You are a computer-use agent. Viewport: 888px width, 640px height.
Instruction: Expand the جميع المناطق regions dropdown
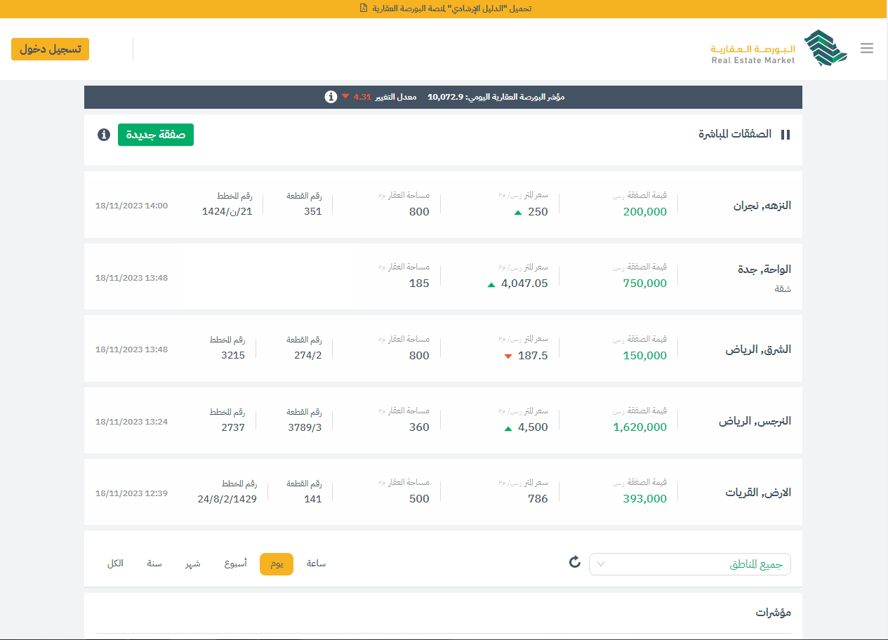click(689, 564)
